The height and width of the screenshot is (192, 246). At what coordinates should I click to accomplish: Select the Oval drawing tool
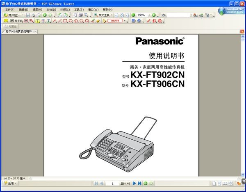[x=71, y=21]
